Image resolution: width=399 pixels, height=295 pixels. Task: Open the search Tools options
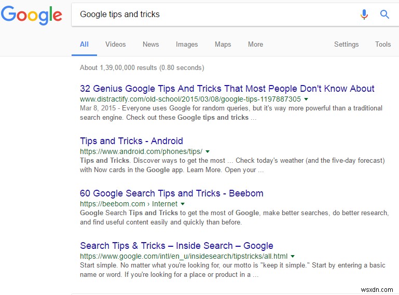(383, 45)
